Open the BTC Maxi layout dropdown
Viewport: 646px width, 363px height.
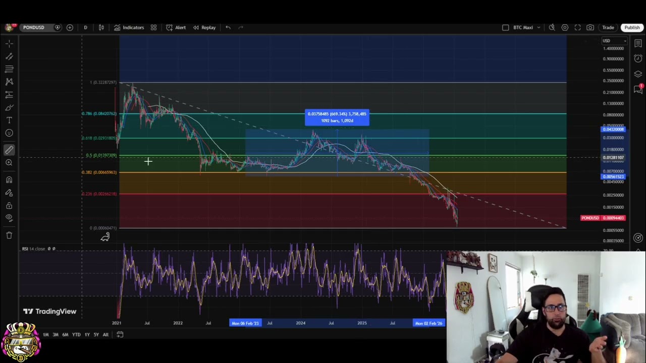pyautogui.click(x=527, y=27)
